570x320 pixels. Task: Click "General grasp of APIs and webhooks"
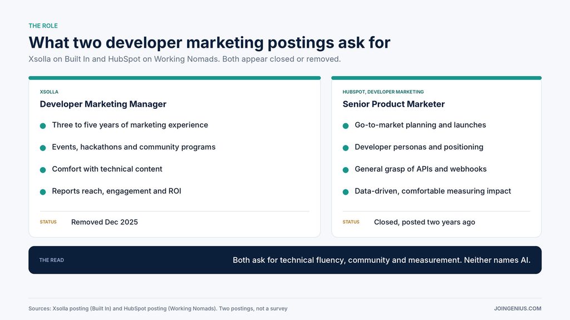point(421,169)
